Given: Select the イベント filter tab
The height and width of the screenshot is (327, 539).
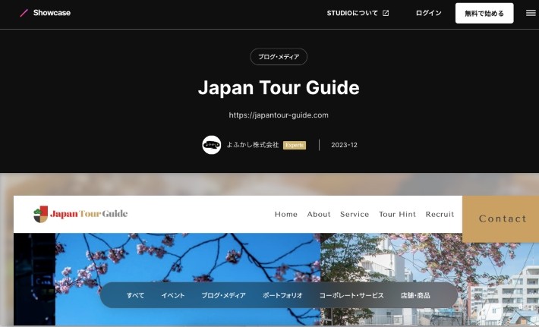Looking at the screenshot, I should [x=173, y=295].
